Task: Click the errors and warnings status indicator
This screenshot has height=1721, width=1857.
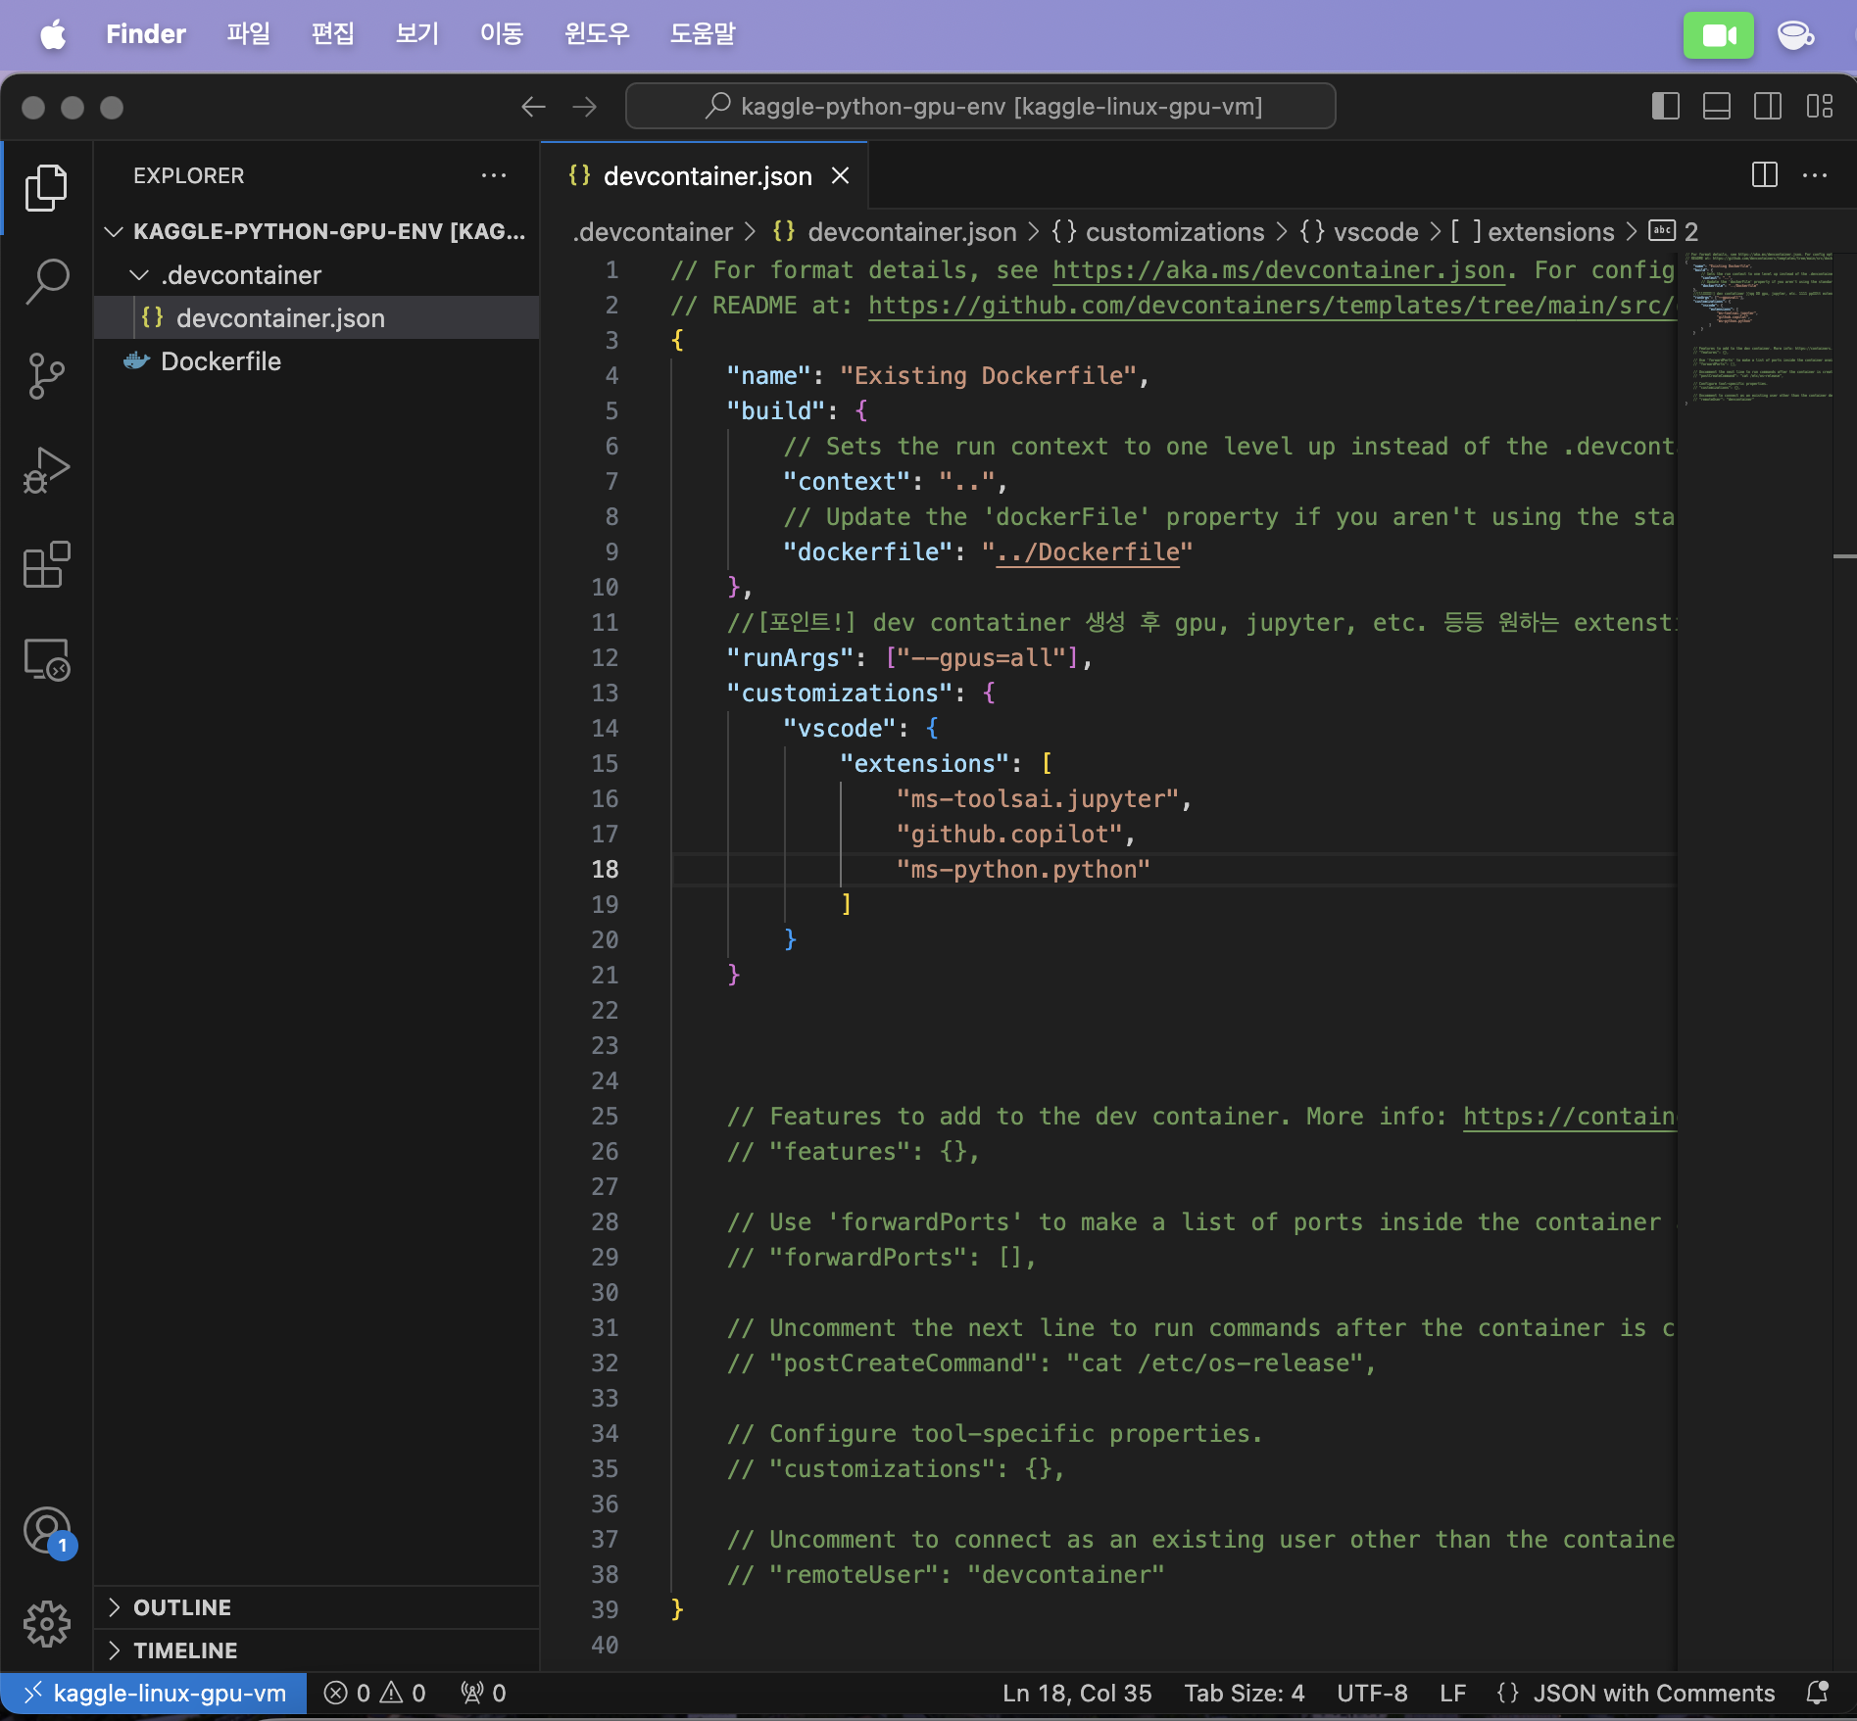Action: tap(375, 1693)
